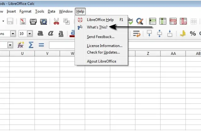The image size is (201, 131).
Task: Apply Percent number format
Action: tap(193, 34)
